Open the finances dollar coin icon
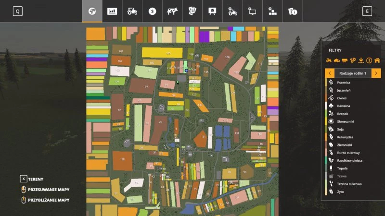385x216 pixels. click(x=152, y=11)
